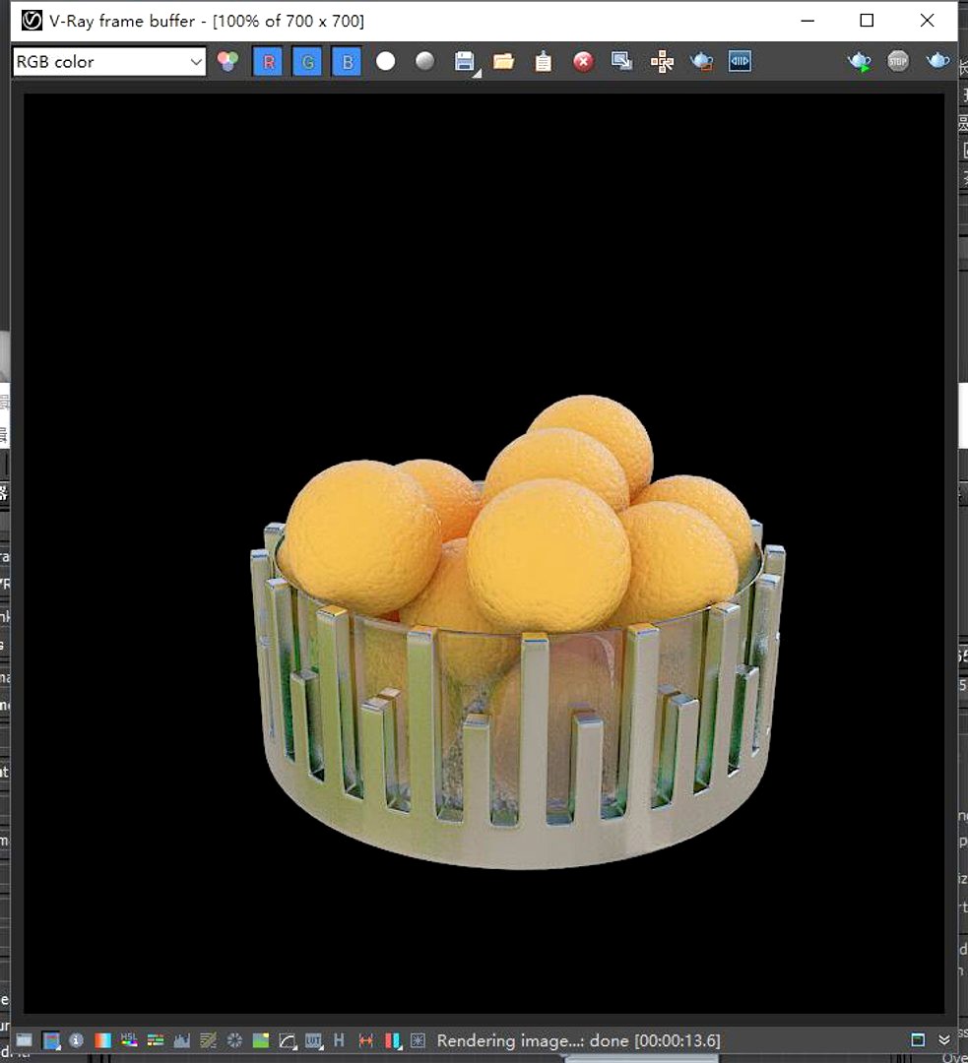The image size is (968, 1063).
Task: Toggle force color clamping icon
Action: tap(51, 1040)
